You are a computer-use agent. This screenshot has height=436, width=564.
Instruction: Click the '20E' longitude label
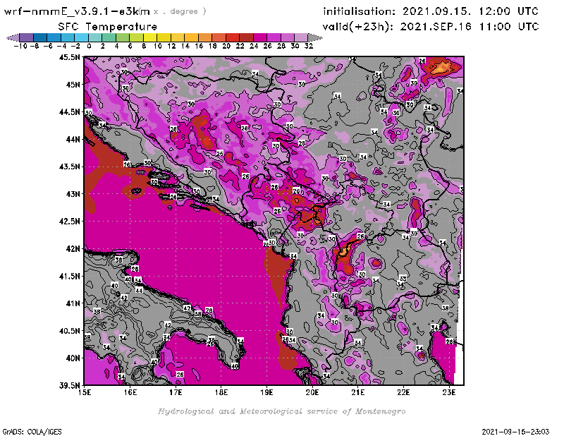[312, 392]
